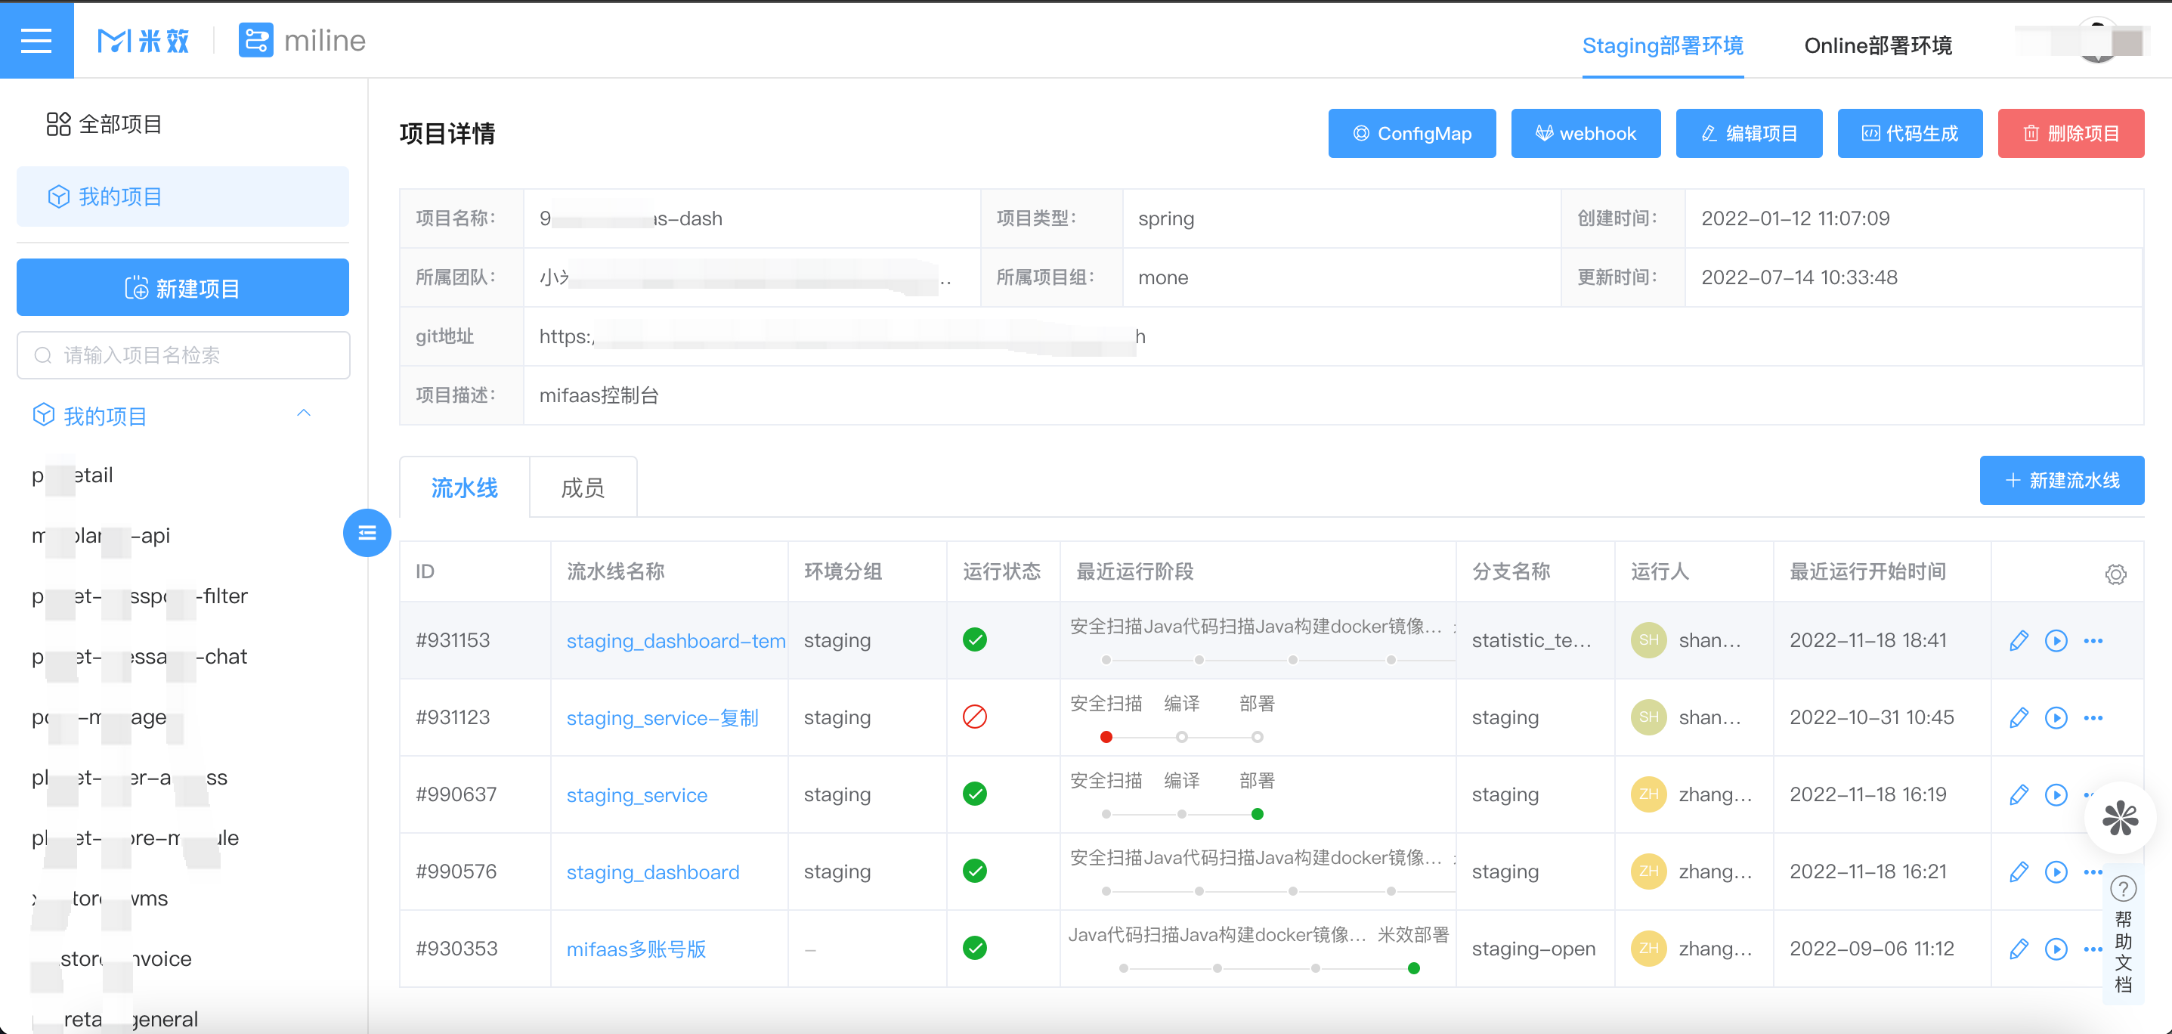Screen dimensions: 2172x1034
Task: Run the staging_dashboard pipeline via the play icon
Action: pyautogui.click(x=2056, y=872)
